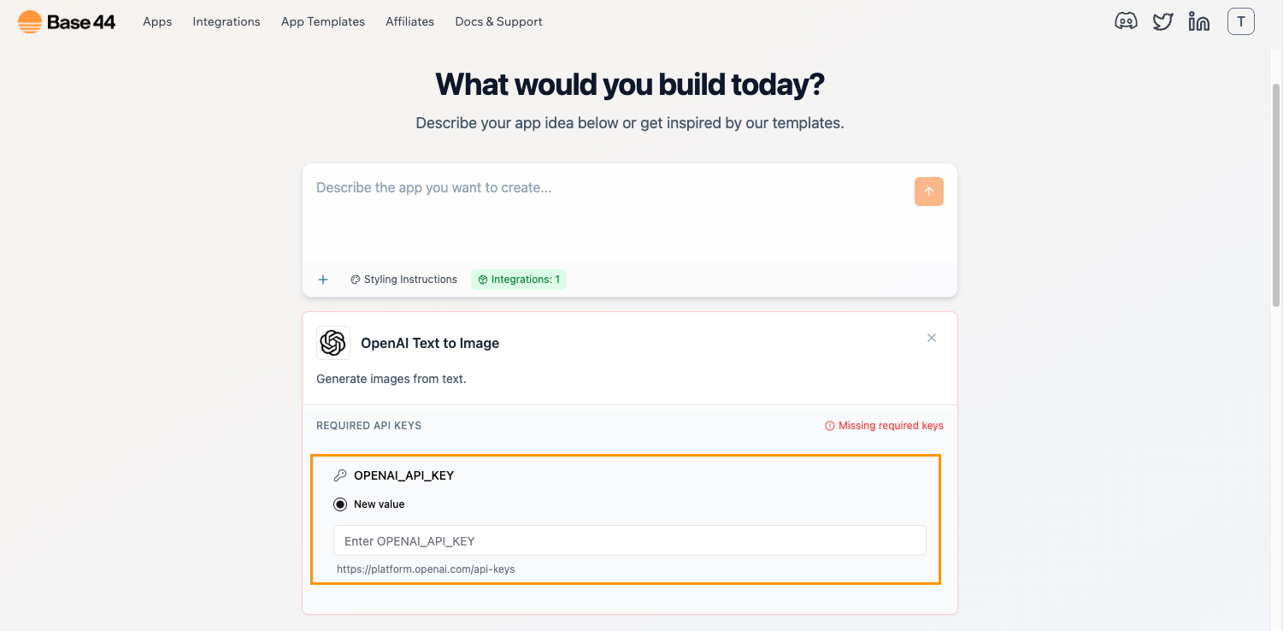The image size is (1283, 631).
Task: Open the Docs & Support menu
Action: pyautogui.click(x=498, y=21)
